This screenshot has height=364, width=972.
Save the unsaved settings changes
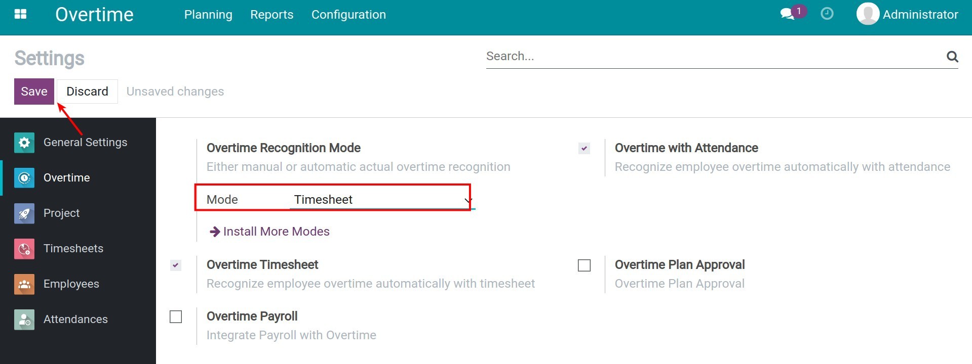pyautogui.click(x=33, y=91)
